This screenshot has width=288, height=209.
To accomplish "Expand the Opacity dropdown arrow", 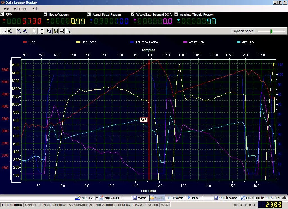I will 97,198.
